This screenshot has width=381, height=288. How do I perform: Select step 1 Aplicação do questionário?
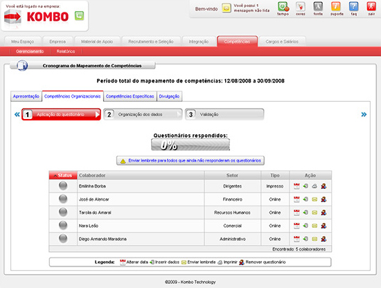[61, 114]
